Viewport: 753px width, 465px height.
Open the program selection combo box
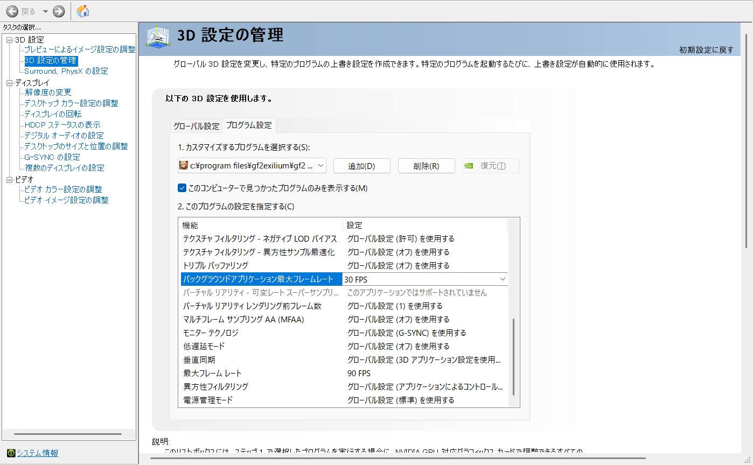[252, 166]
